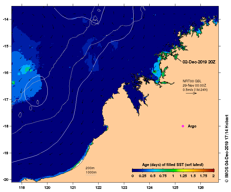The width and height of the screenshot is (231, 192).
Task: Click the Age (days) of filled SST title
Action: coord(173,165)
